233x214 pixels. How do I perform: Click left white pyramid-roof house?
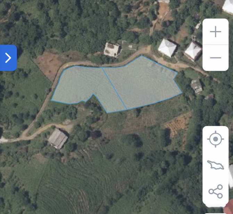pos(167,48)
